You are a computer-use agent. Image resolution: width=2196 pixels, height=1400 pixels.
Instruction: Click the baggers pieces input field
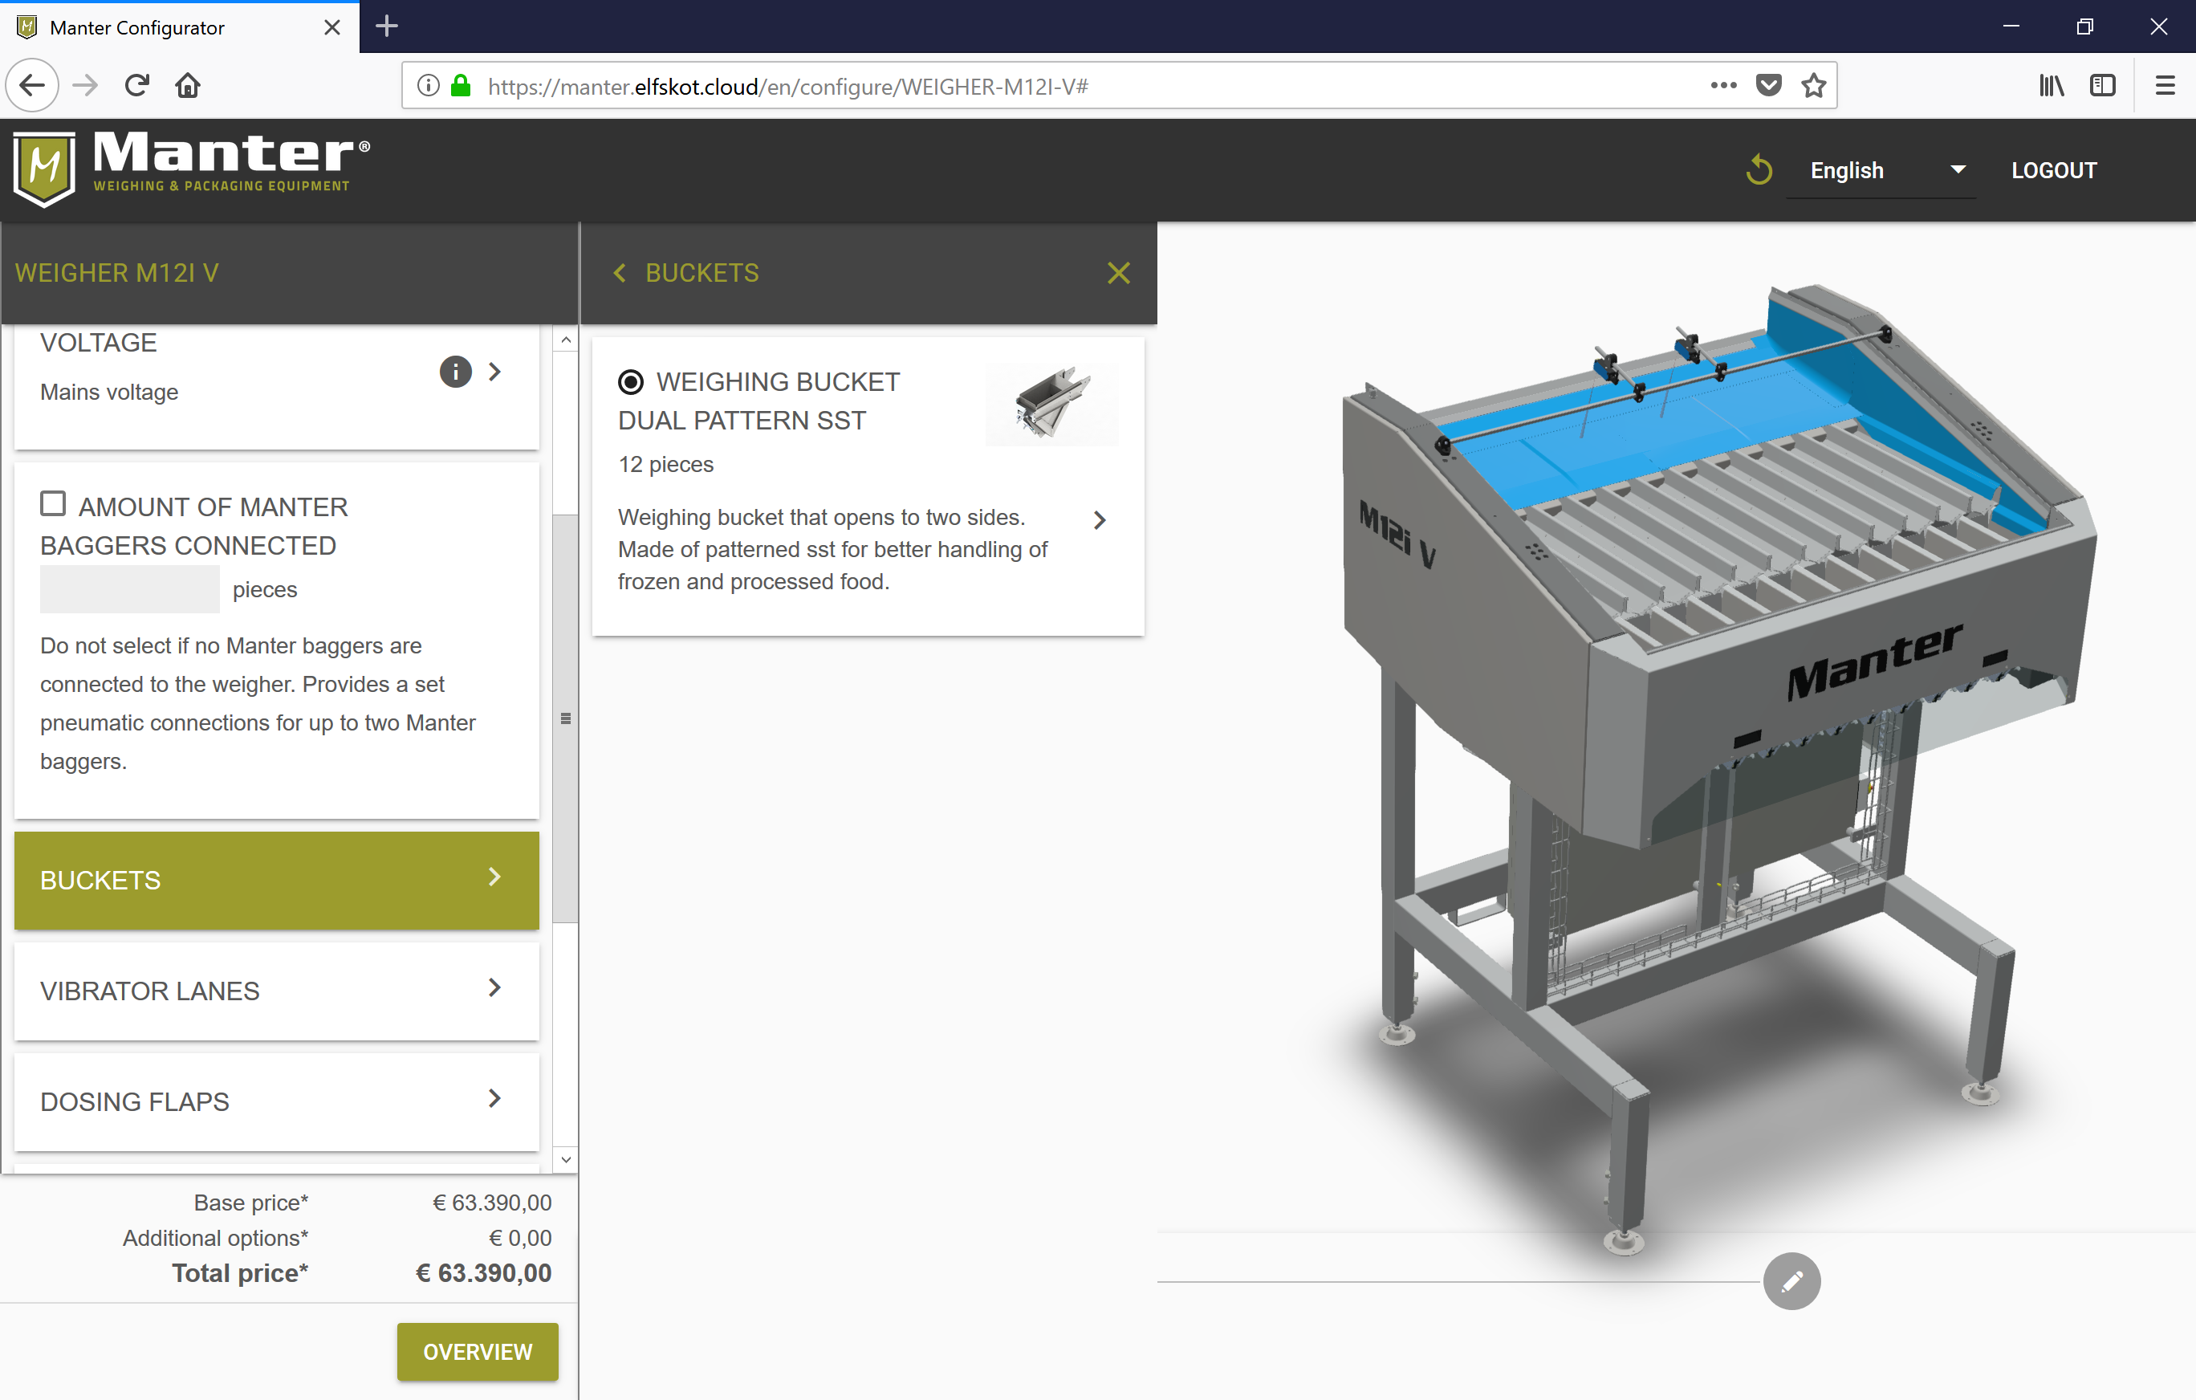(129, 589)
